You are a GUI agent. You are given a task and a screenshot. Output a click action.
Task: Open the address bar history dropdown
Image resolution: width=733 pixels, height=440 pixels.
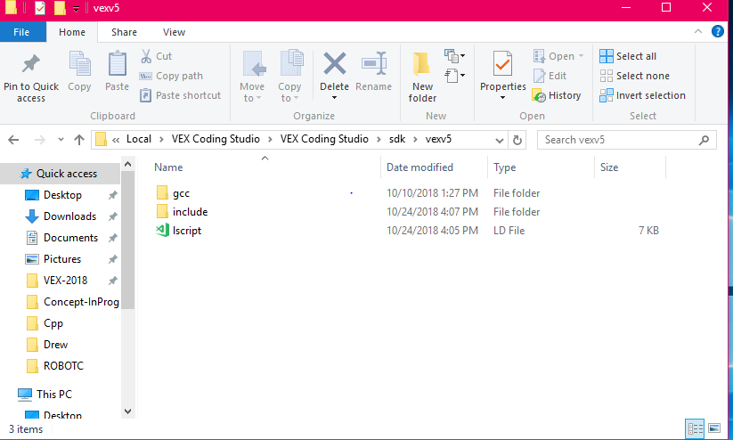coord(500,140)
